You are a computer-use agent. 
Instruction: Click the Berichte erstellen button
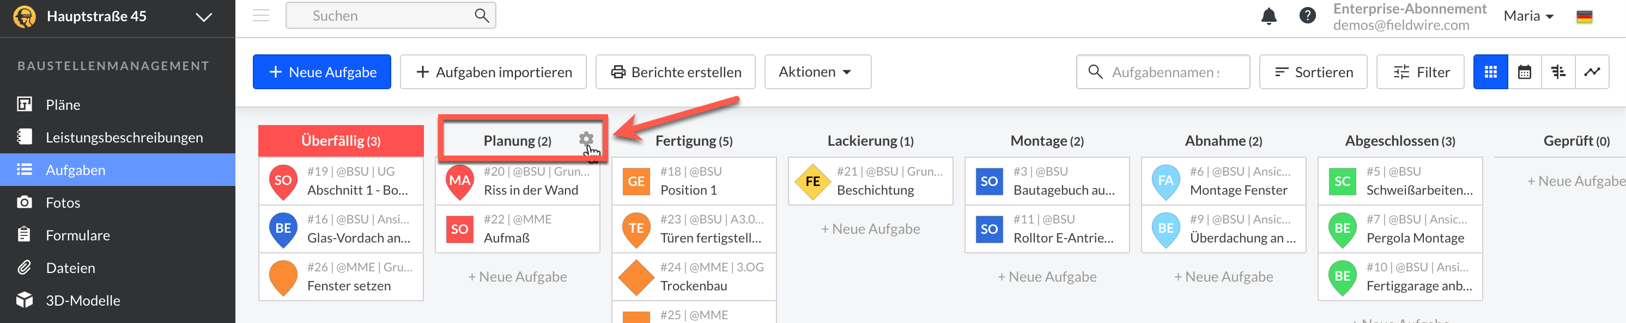click(x=675, y=72)
